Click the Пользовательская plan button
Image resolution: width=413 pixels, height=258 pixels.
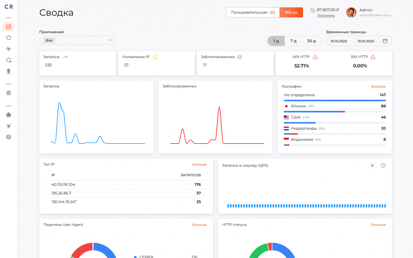(x=253, y=12)
